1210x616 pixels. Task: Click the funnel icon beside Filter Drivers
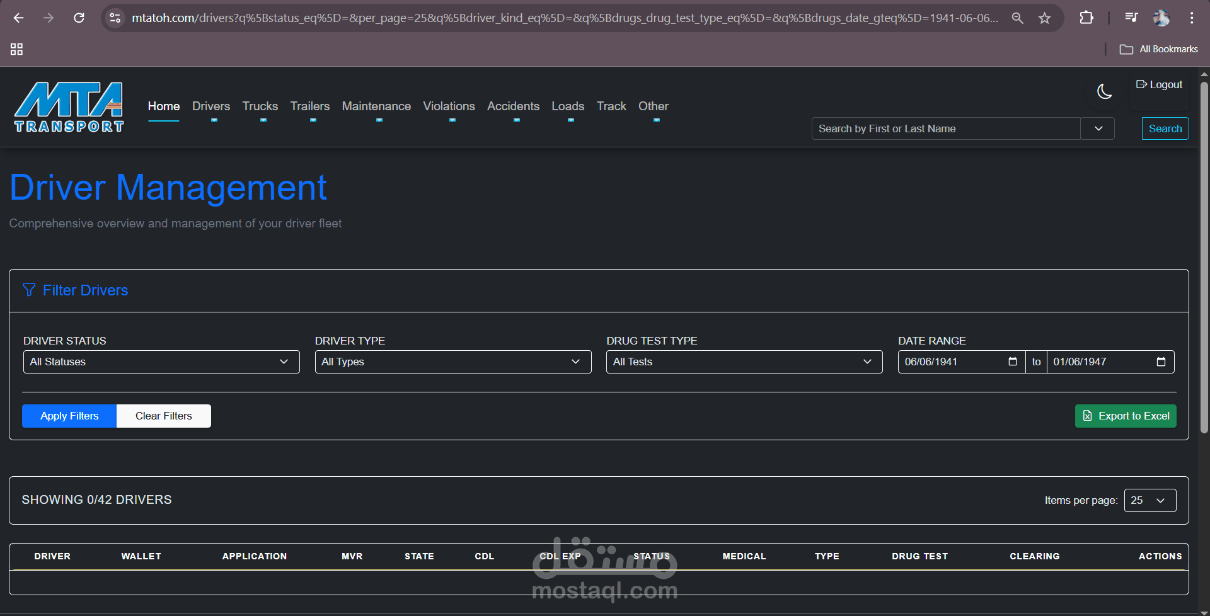pyautogui.click(x=29, y=290)
